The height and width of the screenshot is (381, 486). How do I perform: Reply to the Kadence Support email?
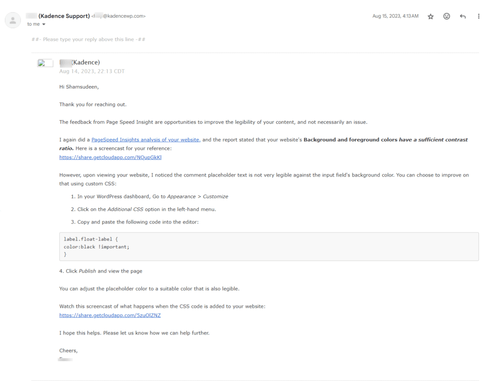[x=463, y=16]
